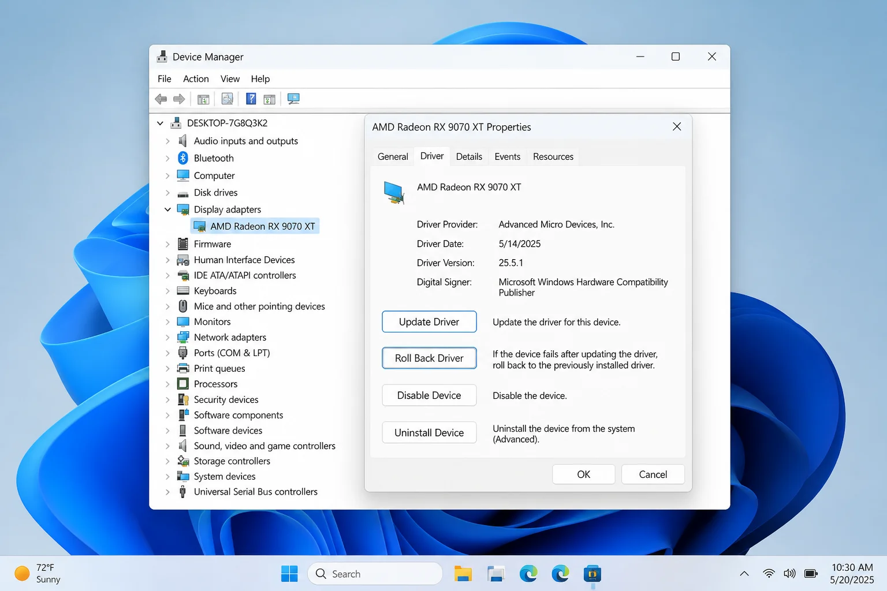Click the Roll Back Driver button
The width and height of the screenshot is (887, 591).
429,358
